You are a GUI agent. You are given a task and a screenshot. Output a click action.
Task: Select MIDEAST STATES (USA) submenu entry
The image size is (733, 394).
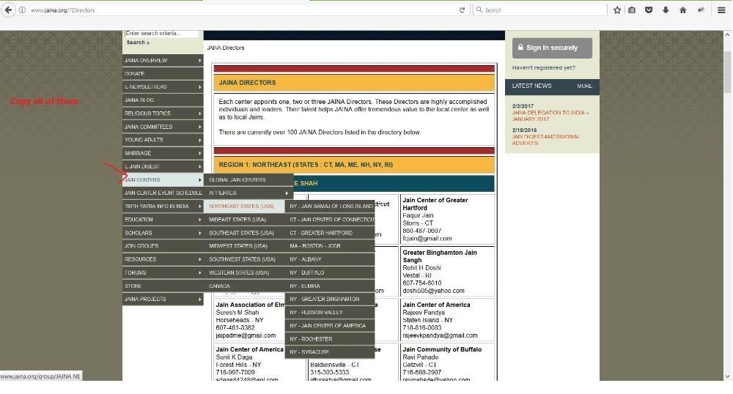click(x=244, y=220)
